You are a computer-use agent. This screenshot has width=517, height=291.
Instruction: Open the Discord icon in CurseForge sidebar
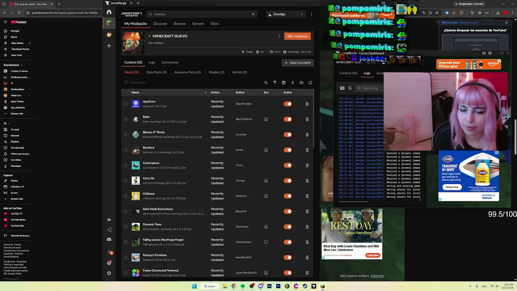tap(109, 240)
